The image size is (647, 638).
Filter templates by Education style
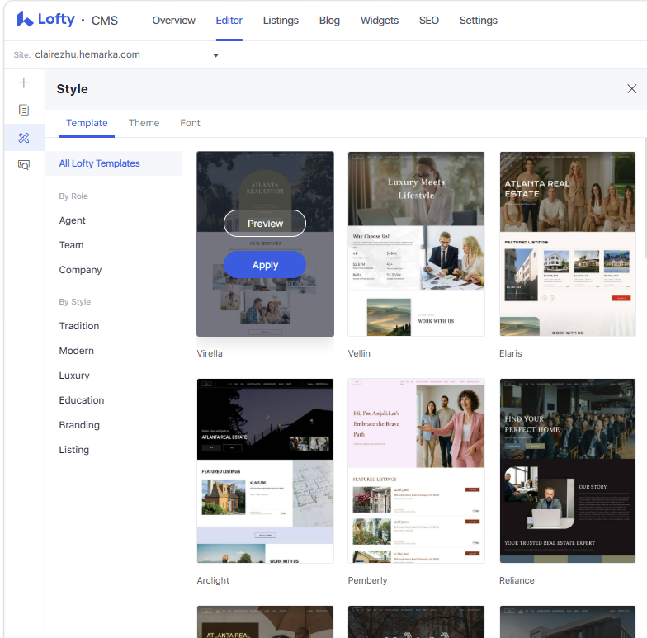(81, 400)
